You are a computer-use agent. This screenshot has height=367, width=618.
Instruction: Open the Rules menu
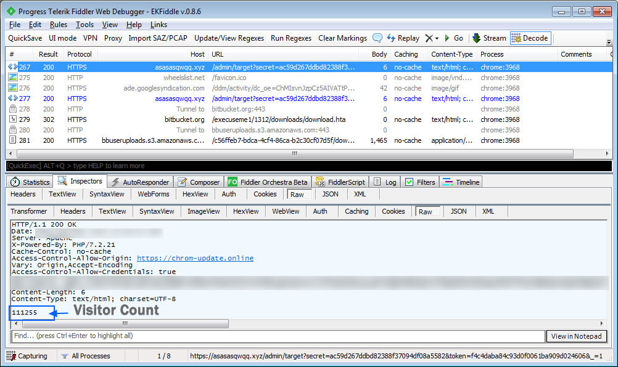[59, 25]
